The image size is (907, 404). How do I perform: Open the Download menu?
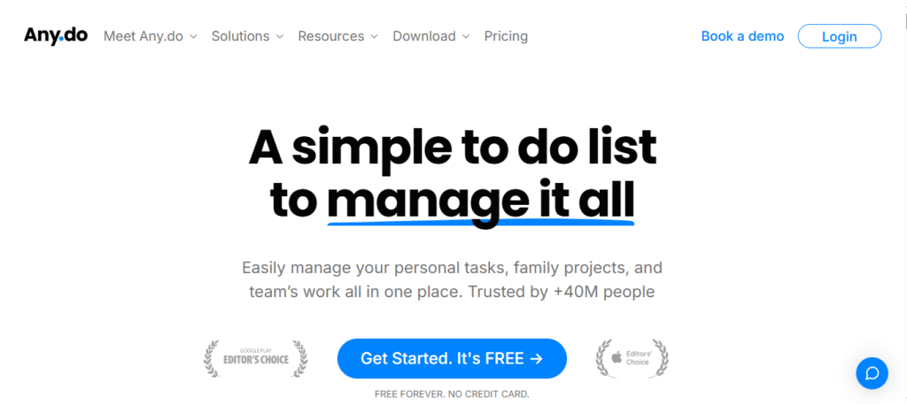423,36
